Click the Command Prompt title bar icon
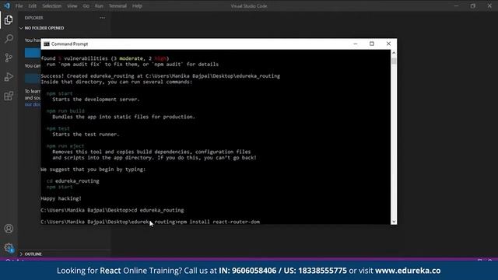 click(x=47, y=44)
